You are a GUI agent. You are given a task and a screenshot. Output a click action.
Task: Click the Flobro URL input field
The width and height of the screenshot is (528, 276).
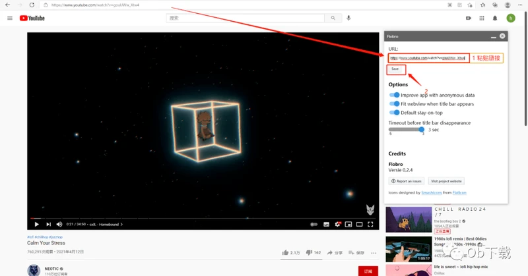point(428,58)
